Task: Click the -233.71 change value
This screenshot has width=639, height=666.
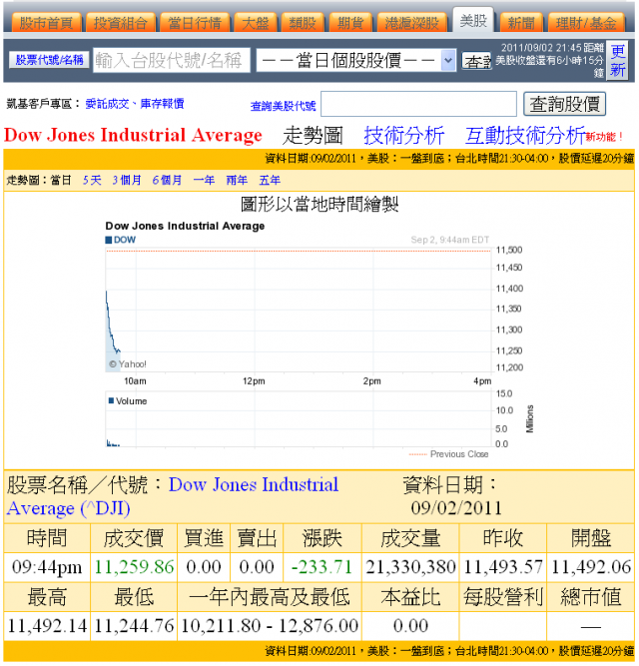Action: click(322, 567)
